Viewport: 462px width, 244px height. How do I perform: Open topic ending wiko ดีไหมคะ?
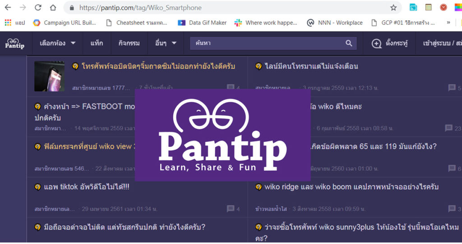[336, 107]
